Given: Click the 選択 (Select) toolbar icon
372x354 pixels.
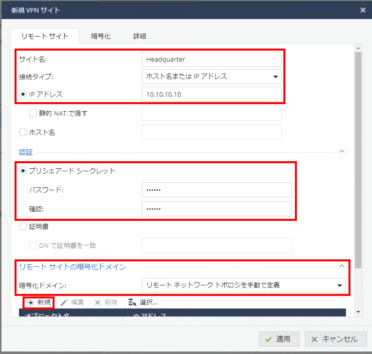Looking at the screenshot, I should pos(132,302).
